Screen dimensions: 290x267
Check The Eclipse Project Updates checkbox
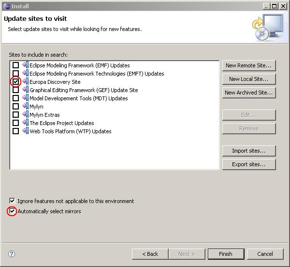click(x=16, y=123)
